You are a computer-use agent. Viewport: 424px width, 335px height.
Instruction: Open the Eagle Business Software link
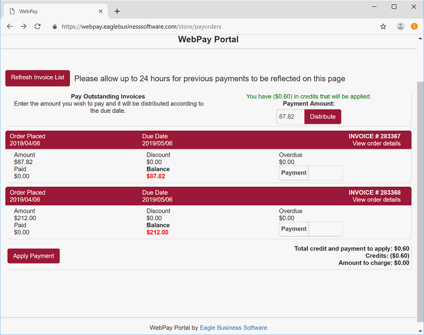click(x=233, y=328)
